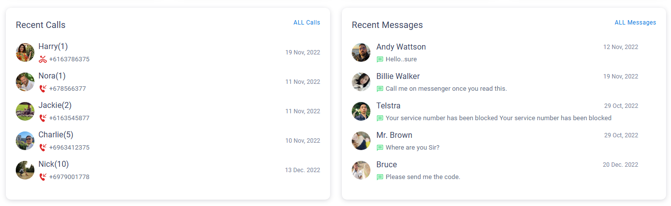Image resolution: width=671 pixels, height=206 pixels.
Task: Open Bruce's message 'Please send me the code.'
Action: click(x=423, y=177)
